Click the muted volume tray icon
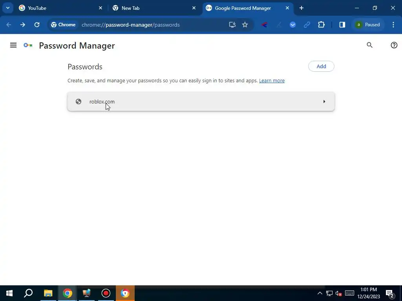This screenshot has width=402, height=301. click(x=339, y=293)
